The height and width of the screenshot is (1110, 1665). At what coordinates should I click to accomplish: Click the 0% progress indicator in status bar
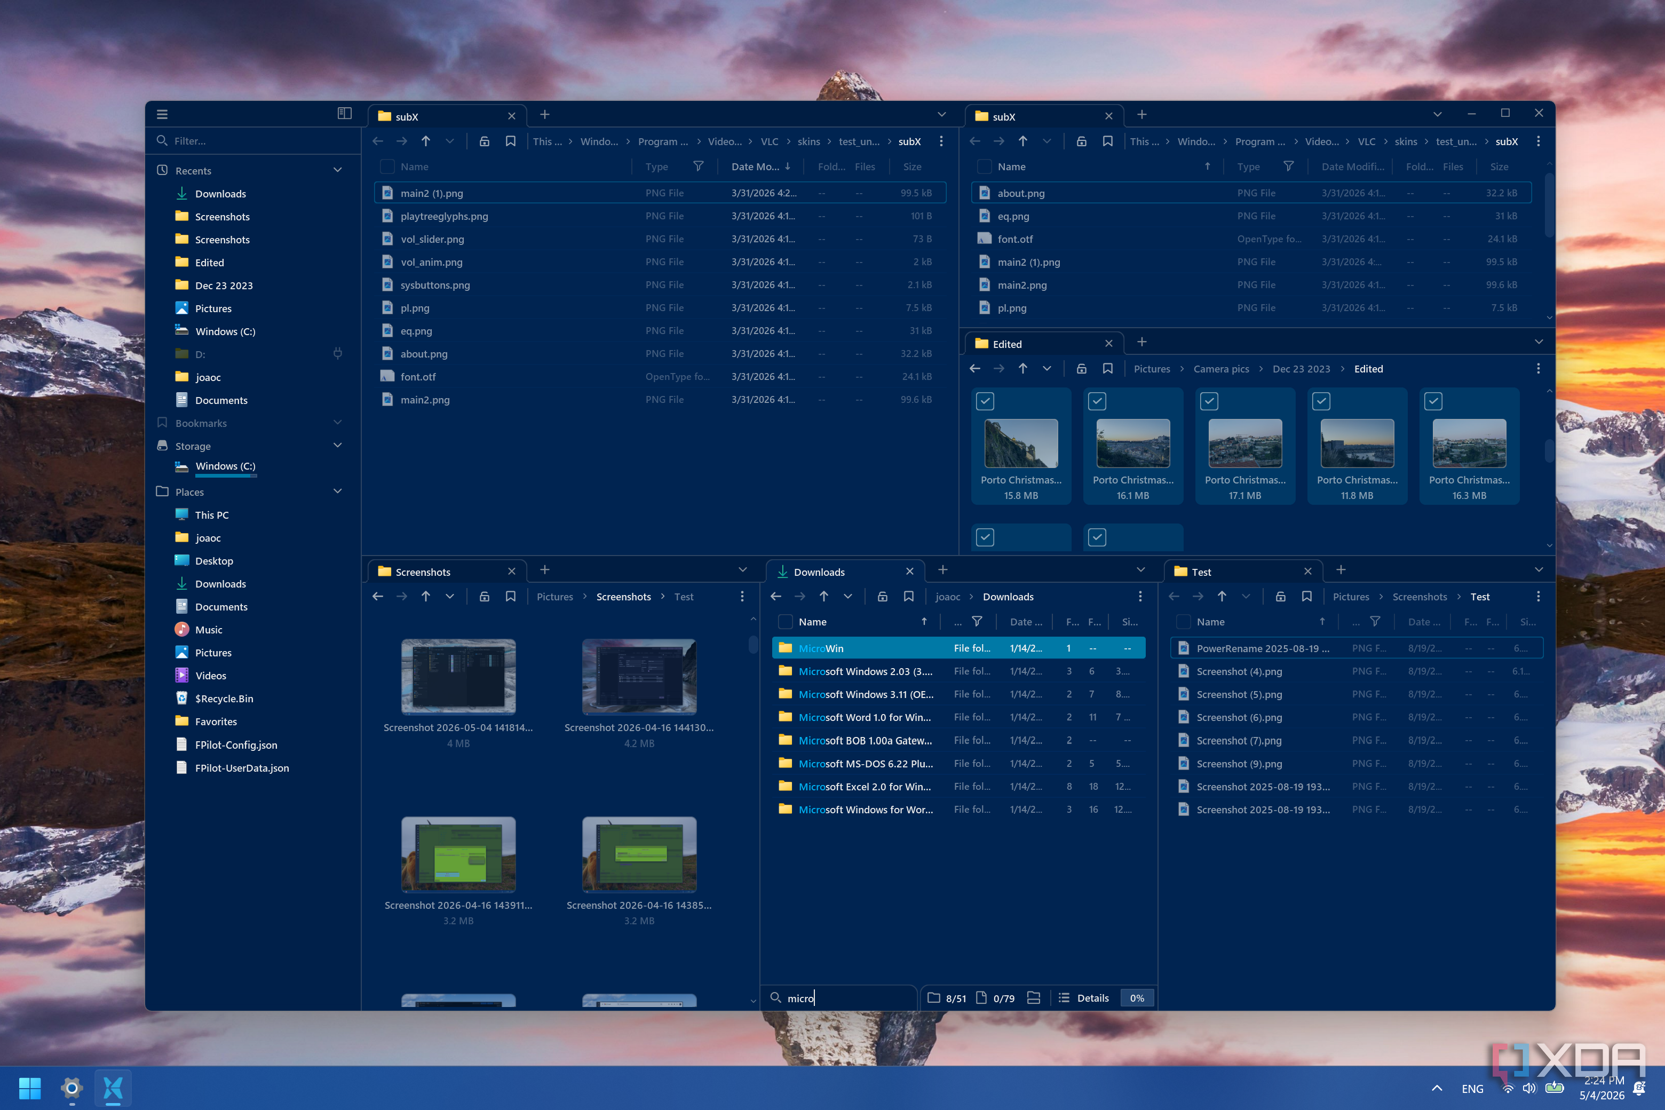(1137, 998)
